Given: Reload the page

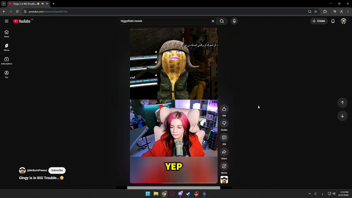Looking at the screenshot, I should coord(17,12).
